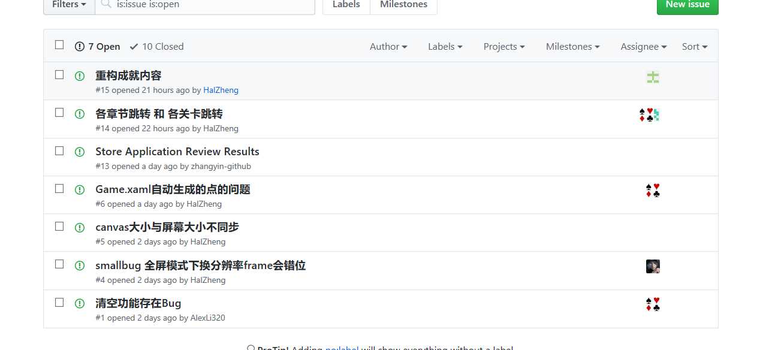Open issue 重构成就内容
This screenshot has width=763, height=350.
coord(128,76)
